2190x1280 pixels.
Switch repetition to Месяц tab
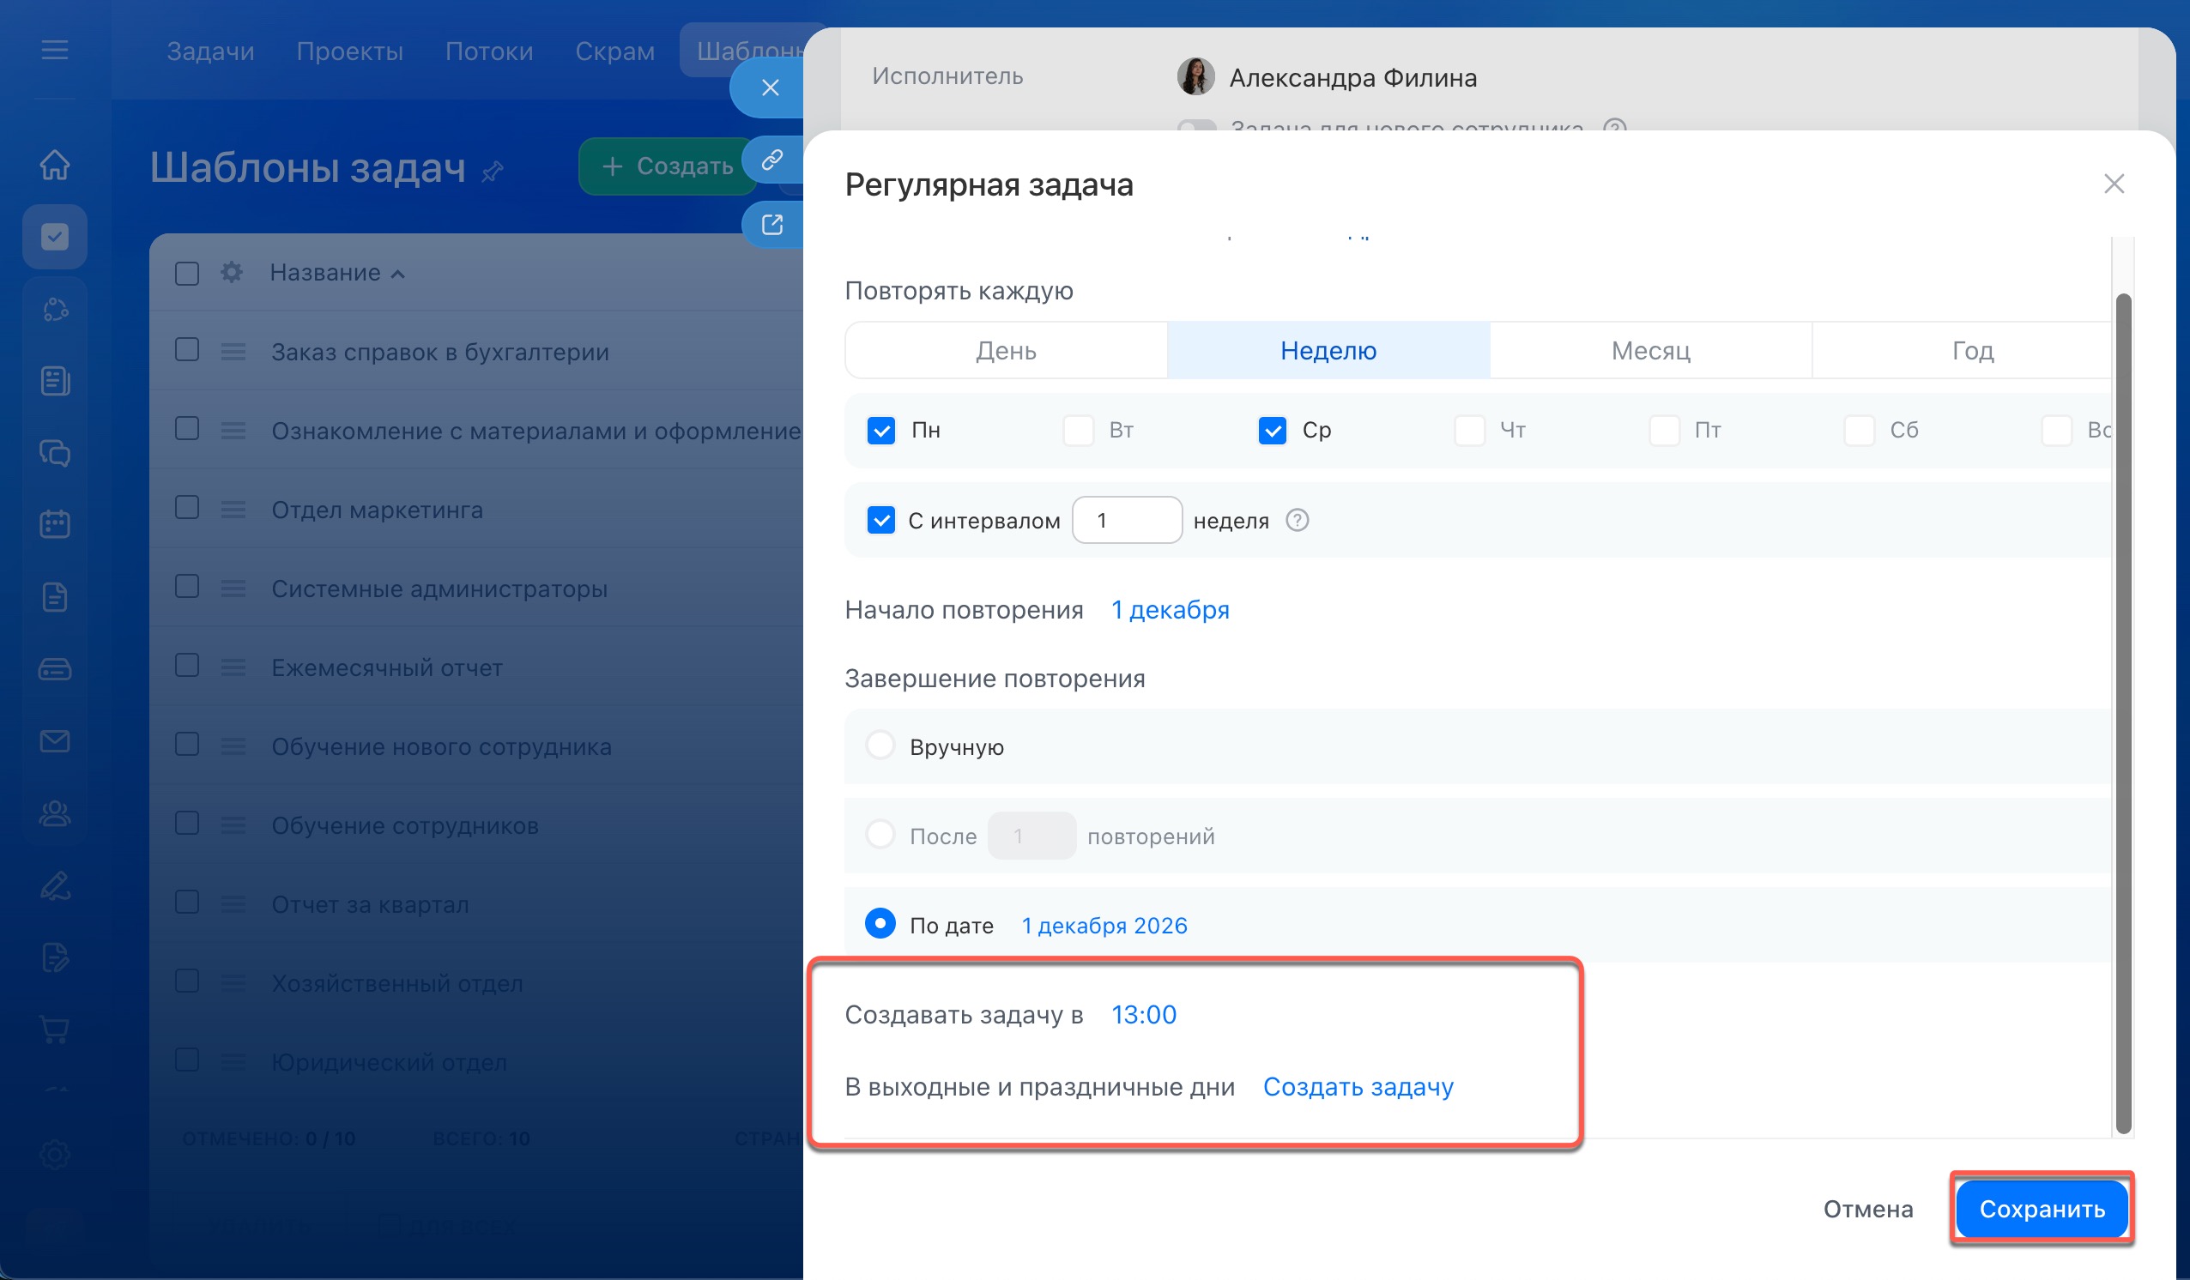(x=1649, y=350)
